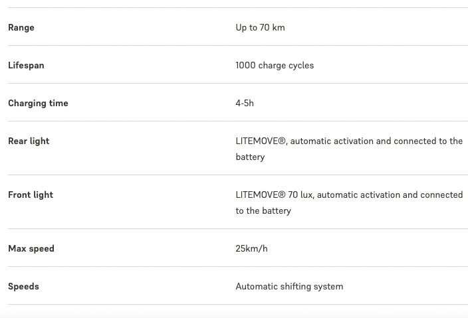Click the Max speed label
This screenshot has width=468, height=318.
(x=31, y=248)
